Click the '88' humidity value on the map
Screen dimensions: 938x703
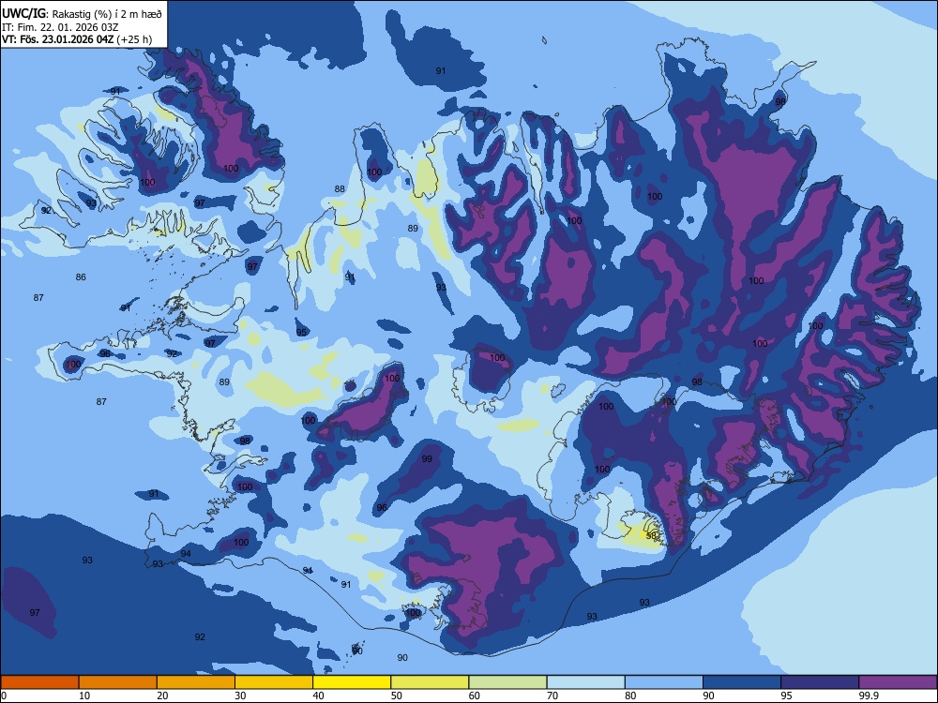(x=340, y=189)
